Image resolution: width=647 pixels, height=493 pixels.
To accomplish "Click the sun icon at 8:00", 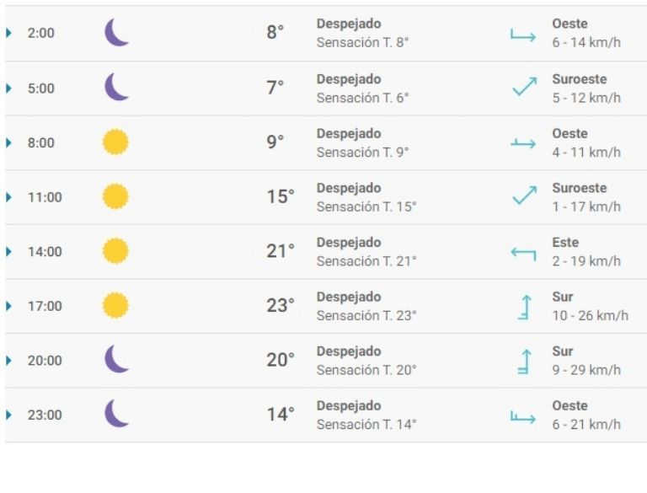I will coord(115,142).
